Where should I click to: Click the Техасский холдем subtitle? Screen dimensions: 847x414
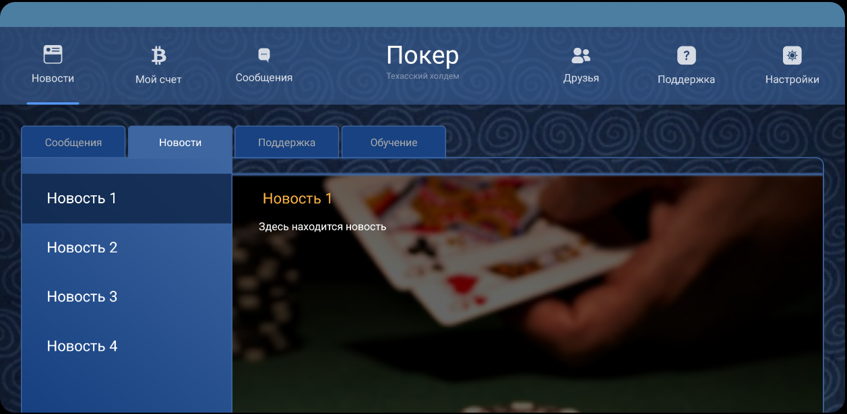(422, 76)
